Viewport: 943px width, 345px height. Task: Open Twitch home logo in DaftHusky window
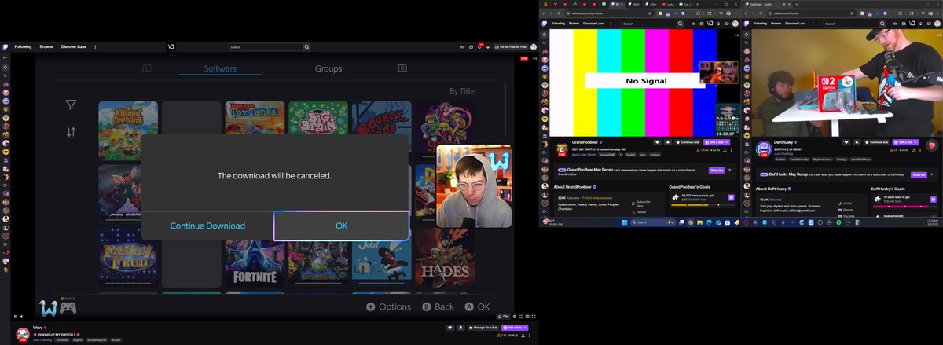tap(748, 24)
